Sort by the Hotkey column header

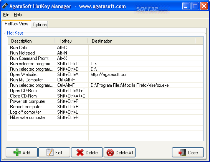[71, 41]
